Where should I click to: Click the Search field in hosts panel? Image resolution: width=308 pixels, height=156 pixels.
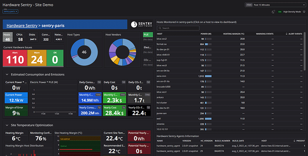[178, 28]
